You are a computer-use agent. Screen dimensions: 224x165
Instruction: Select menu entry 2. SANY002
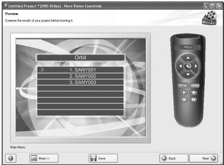(x=80, y=76)
